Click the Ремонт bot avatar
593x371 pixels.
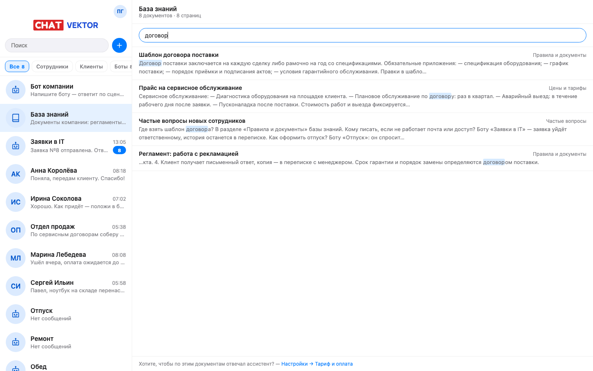(16, 342)
